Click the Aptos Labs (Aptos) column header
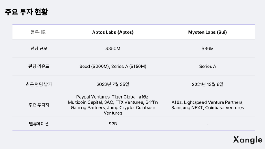 point(113,32)
